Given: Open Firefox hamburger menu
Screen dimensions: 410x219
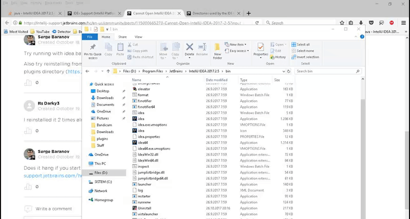Looking at the screenshot, I should 403,23.
